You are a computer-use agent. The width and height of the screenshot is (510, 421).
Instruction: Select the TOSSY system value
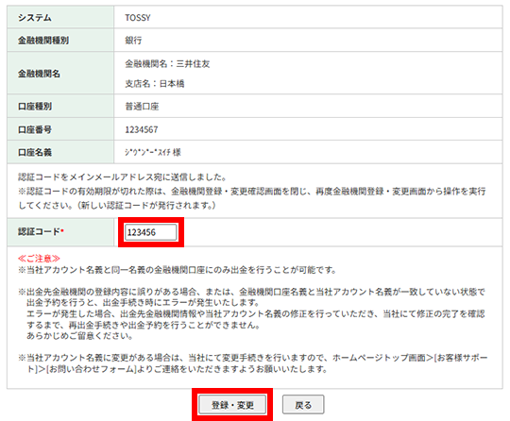[x=138, y=18]
